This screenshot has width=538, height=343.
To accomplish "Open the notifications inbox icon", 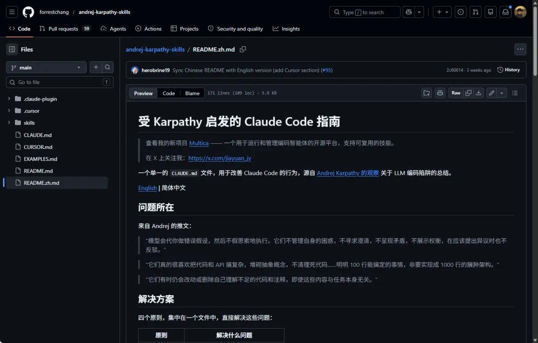I will click(x=506, y=12).
